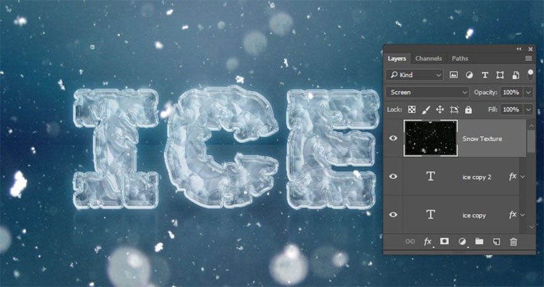
Task: Click the fx badge on ice copy
Action: (512, 215)
